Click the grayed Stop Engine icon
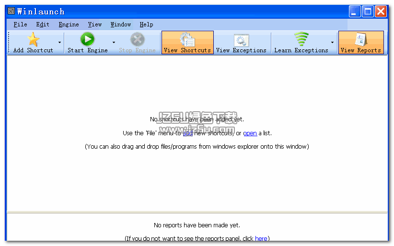The image size is (394, 246). [x=138, y=39]
